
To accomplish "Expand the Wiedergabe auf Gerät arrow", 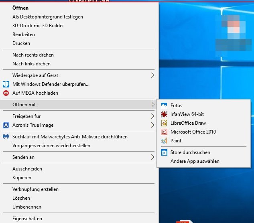I will pyautogui.click(x=152, y=75).
